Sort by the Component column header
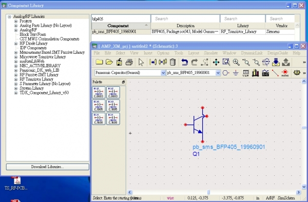 pos(121,26)
